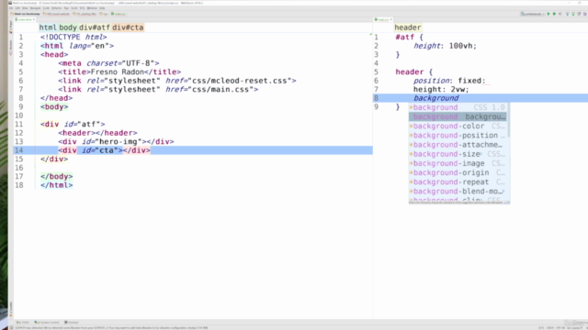Open the Structure tool window sidebar
This screenshot has width=588, height=330.
coord(11,48)
